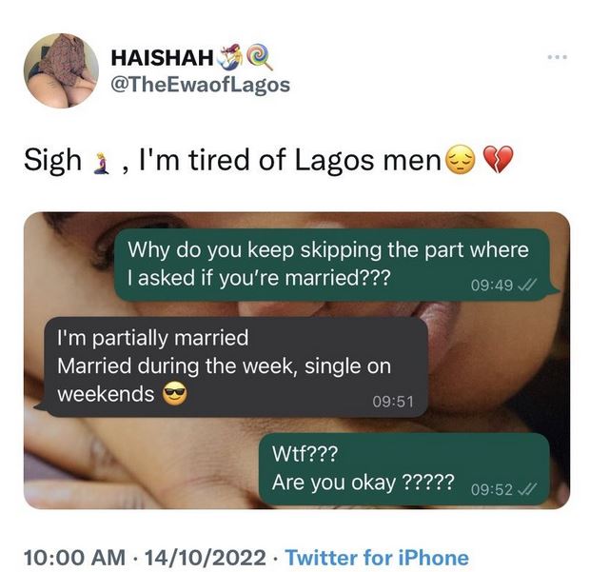Click the kneeling person emoji after Sigh
The width and height of the screenshot is (590, 572).
(x=101, y=163)
